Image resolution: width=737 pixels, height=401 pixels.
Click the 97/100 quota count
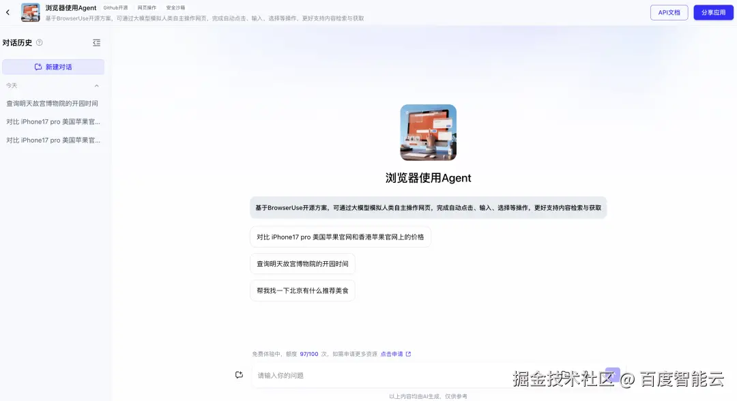pos(309,354)
